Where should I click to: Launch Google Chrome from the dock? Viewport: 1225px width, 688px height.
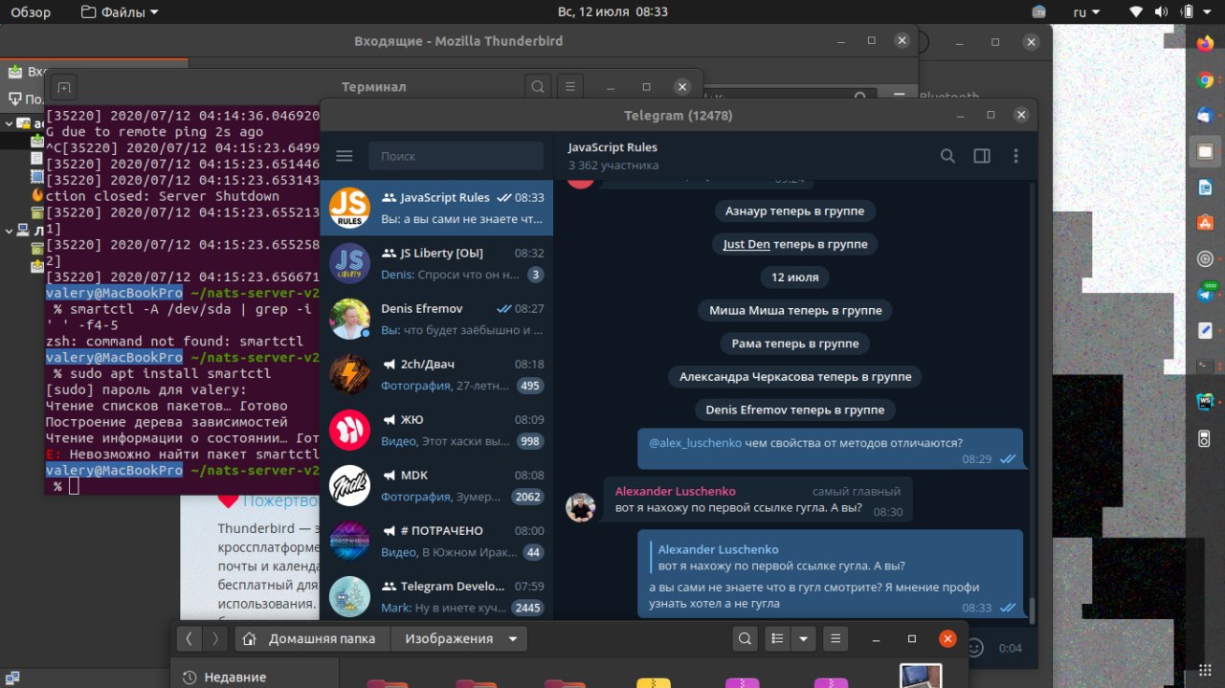pyautogui.click(x=1205, y=80)
